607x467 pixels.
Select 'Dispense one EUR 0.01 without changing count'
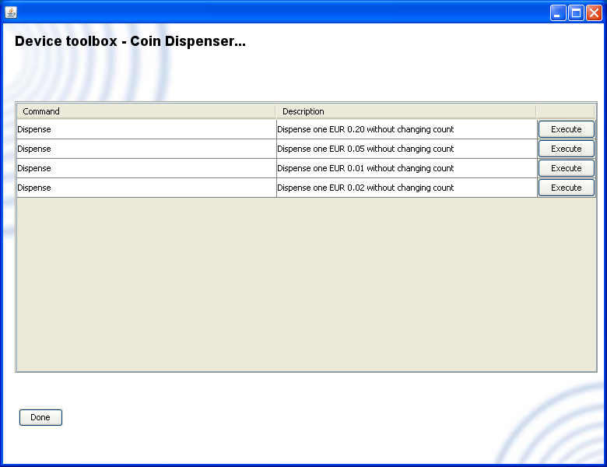tap(407, 168)
